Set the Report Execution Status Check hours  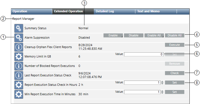click(x=175, y=83)
